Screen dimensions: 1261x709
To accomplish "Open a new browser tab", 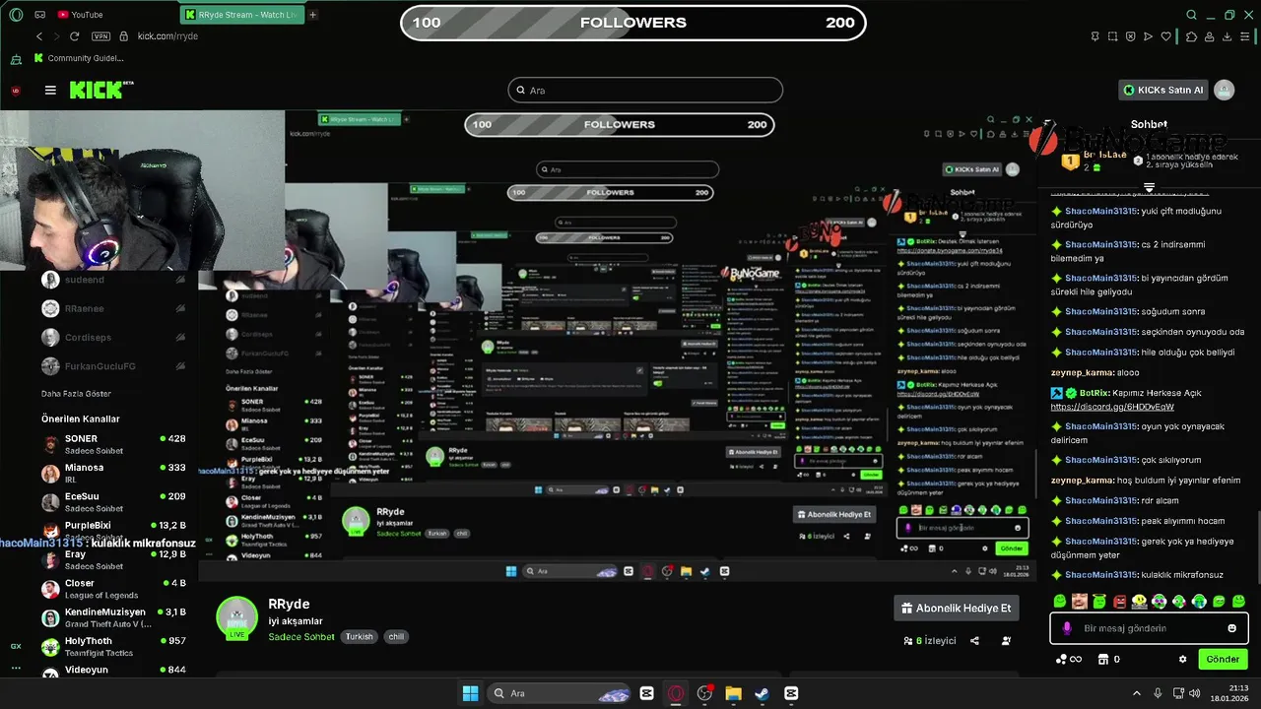I will [x=313, y=15].
